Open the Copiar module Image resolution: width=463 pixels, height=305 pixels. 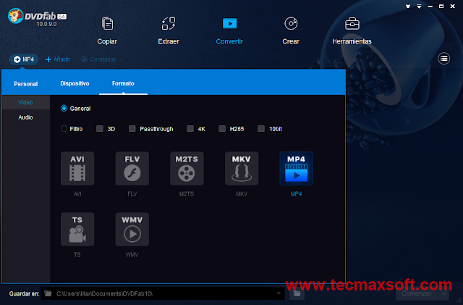(x=107, y=30)
